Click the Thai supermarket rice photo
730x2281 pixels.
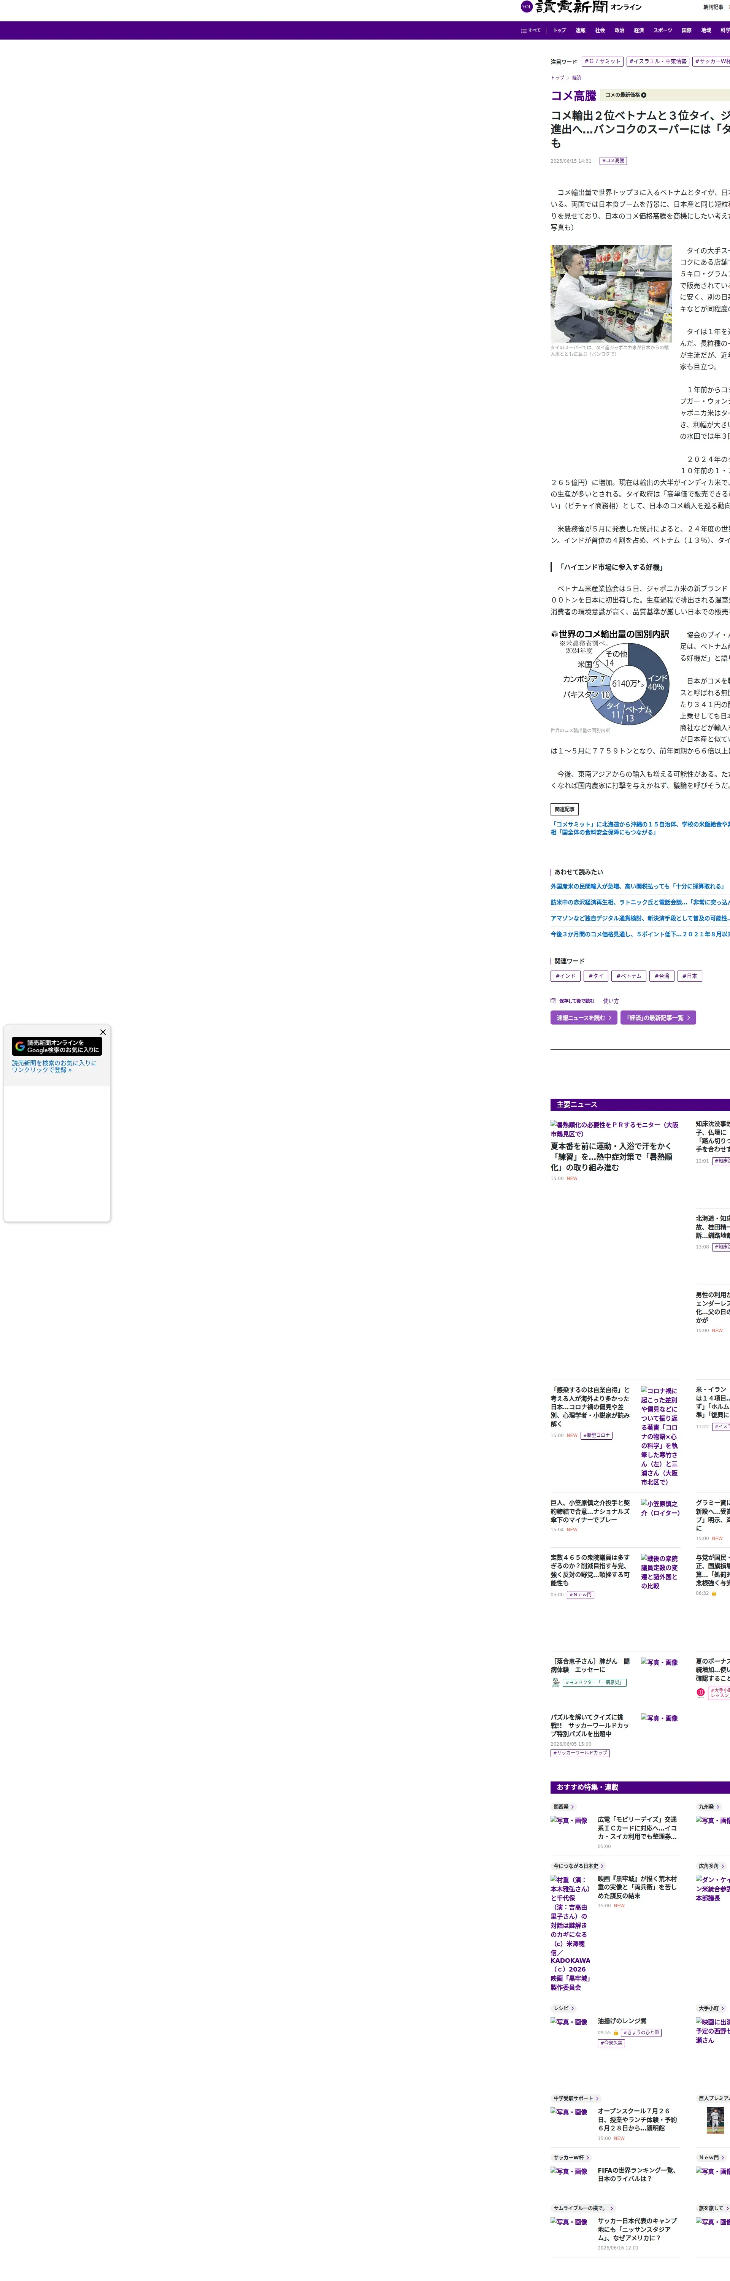click(611, 294)
